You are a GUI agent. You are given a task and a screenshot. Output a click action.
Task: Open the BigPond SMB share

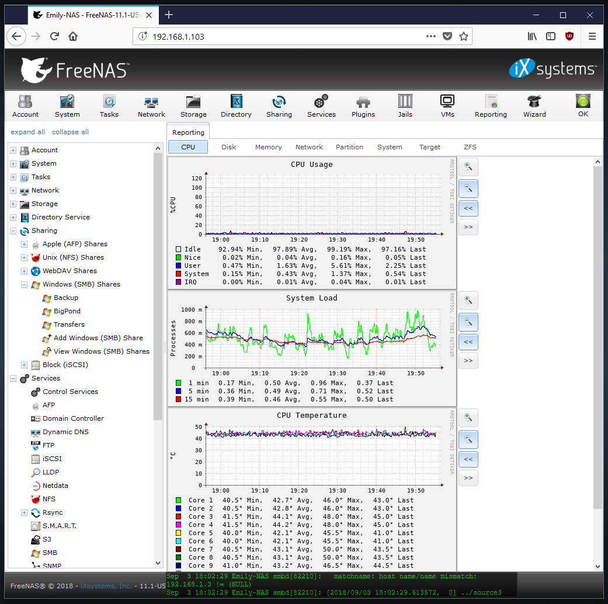[67, 311]
